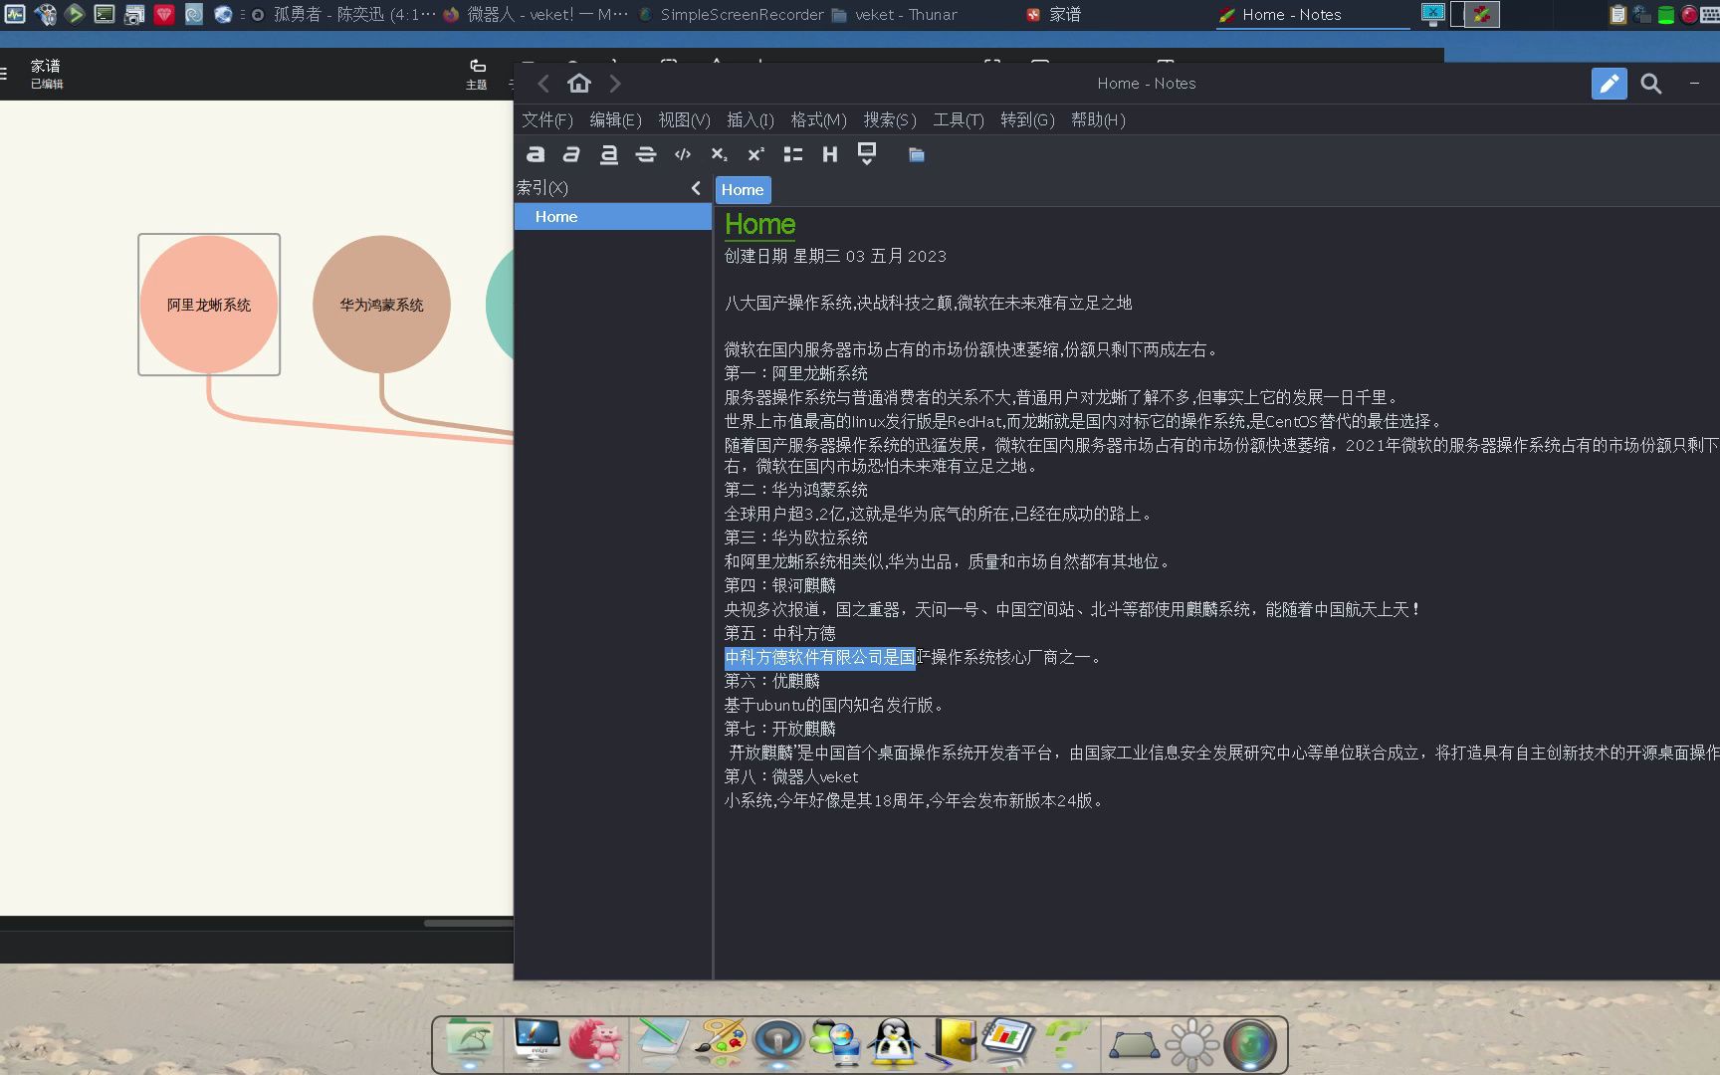This screenshot has width=1720, height=1075.
Task: Apply verbatim code formatting icon
Action: click(x=683, y=154)
